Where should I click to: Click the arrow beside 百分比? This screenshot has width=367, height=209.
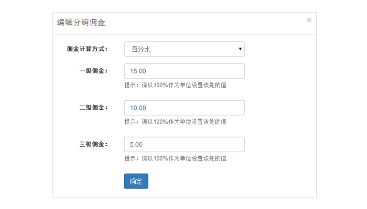click(x=240, y=49)
